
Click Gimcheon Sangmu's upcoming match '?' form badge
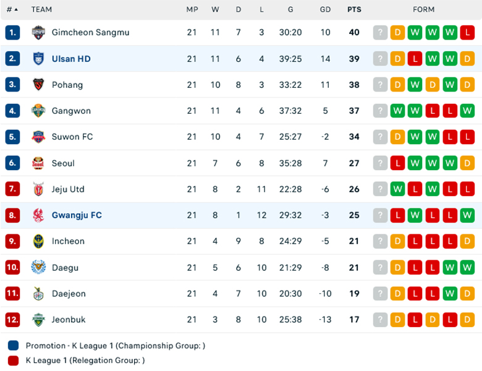coord(381,32)
